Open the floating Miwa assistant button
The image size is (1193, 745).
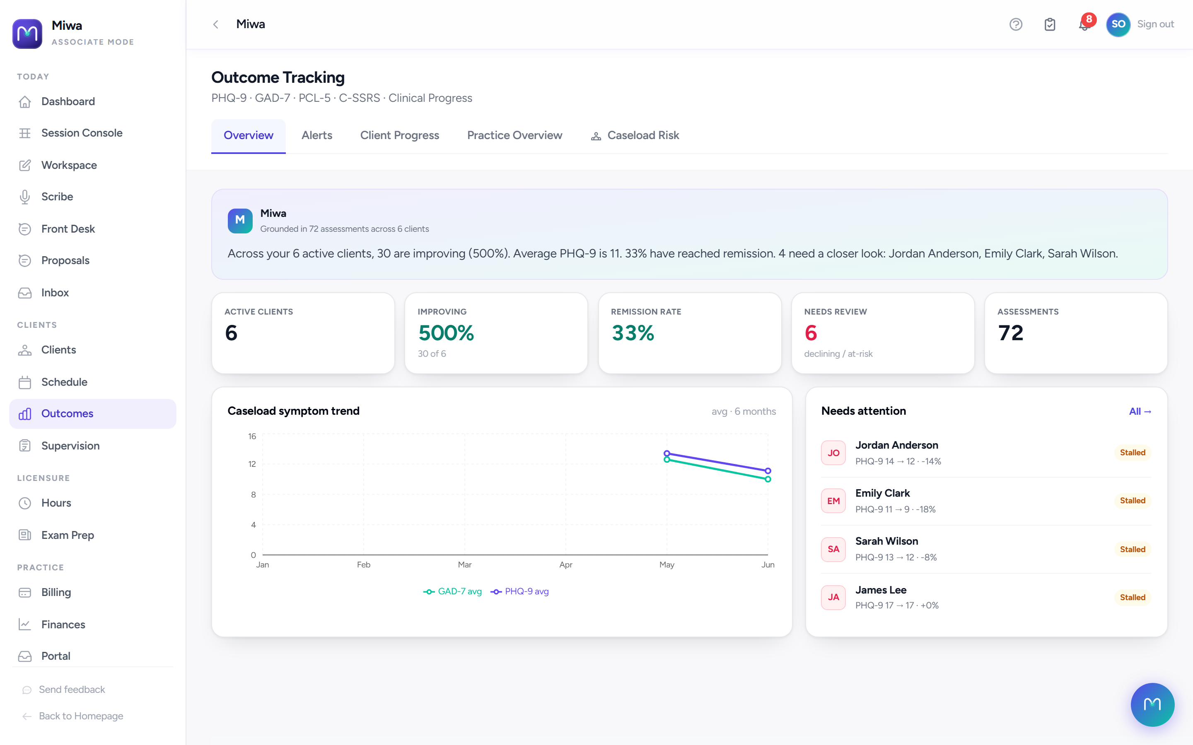click(1152, 704)
